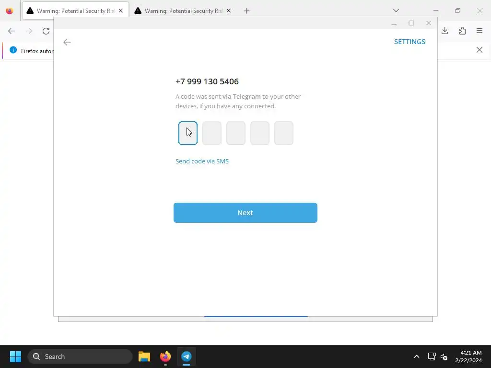Click Telegram taskbar icon
Image resolution: width=491 pixels, height=368 pixels.
(x=187, y=356)
